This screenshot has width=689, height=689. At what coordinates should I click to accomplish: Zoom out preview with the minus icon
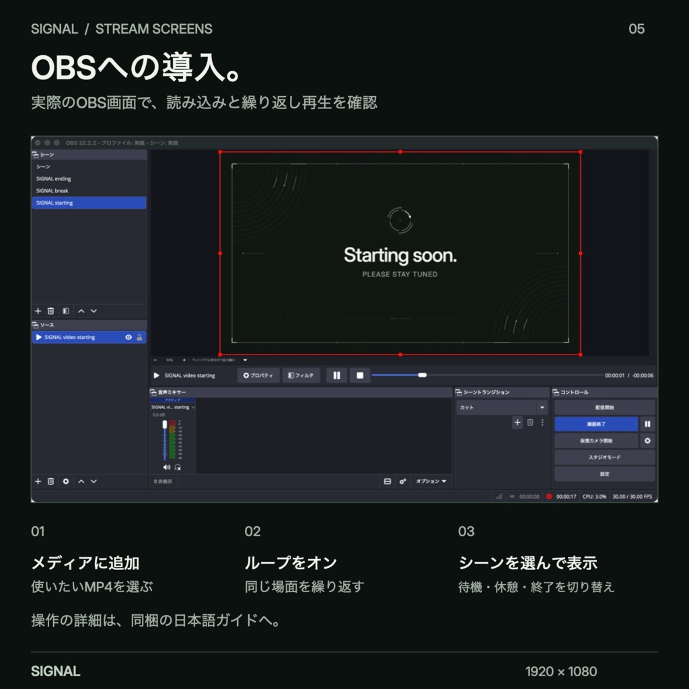(x=155, y=360)
